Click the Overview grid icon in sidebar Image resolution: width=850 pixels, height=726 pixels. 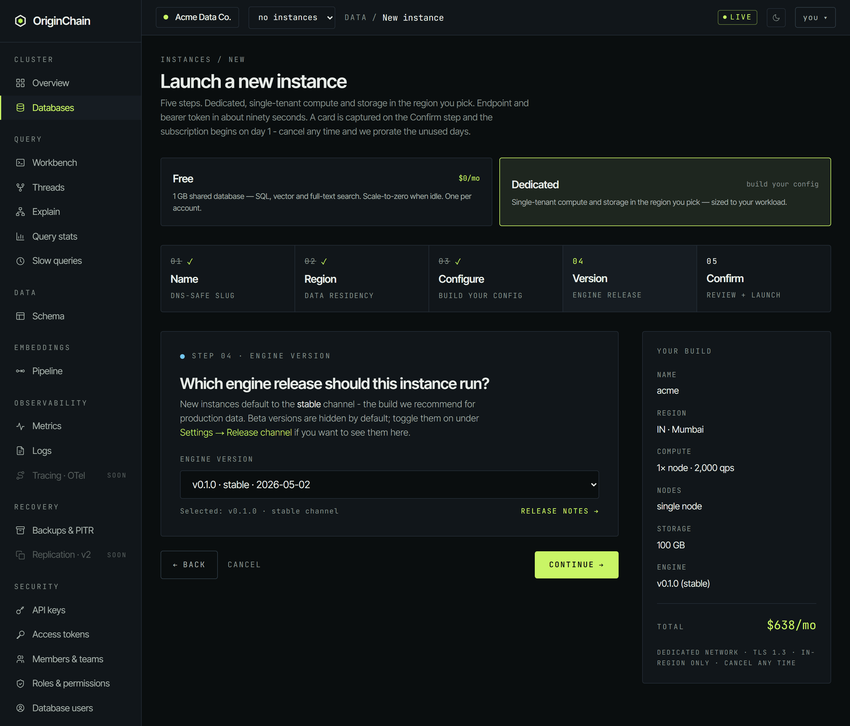point(20,83)
